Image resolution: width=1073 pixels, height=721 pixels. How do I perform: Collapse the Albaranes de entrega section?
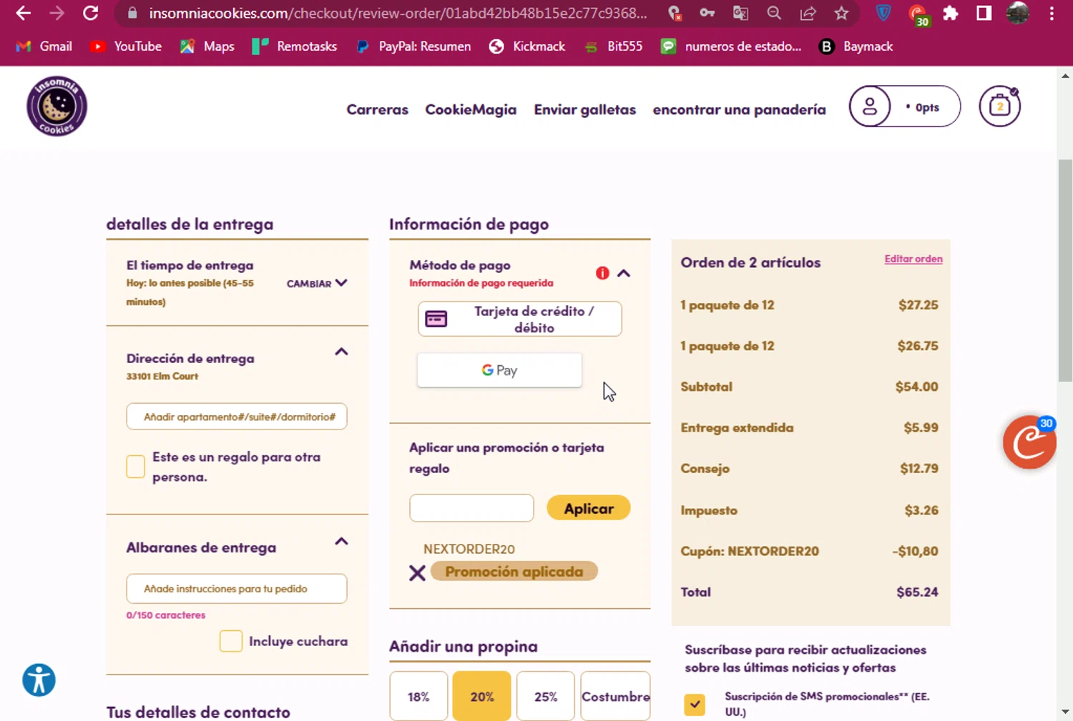(341, 542)
